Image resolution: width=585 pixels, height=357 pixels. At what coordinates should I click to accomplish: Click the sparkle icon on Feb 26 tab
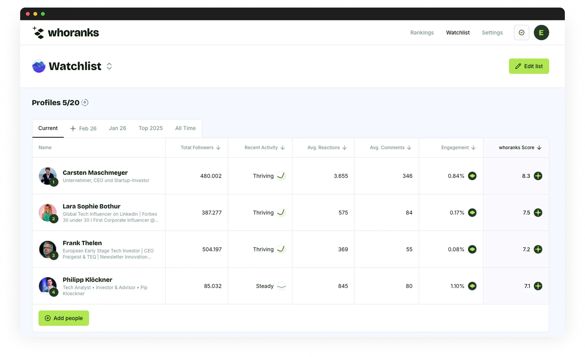pos(73,129)
